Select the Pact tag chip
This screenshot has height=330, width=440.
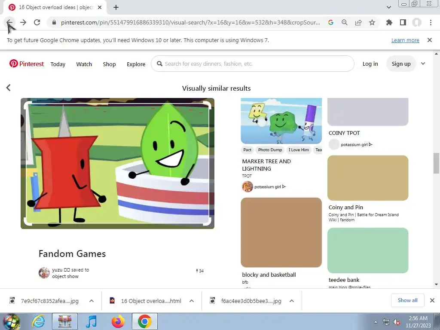point(247,150)
